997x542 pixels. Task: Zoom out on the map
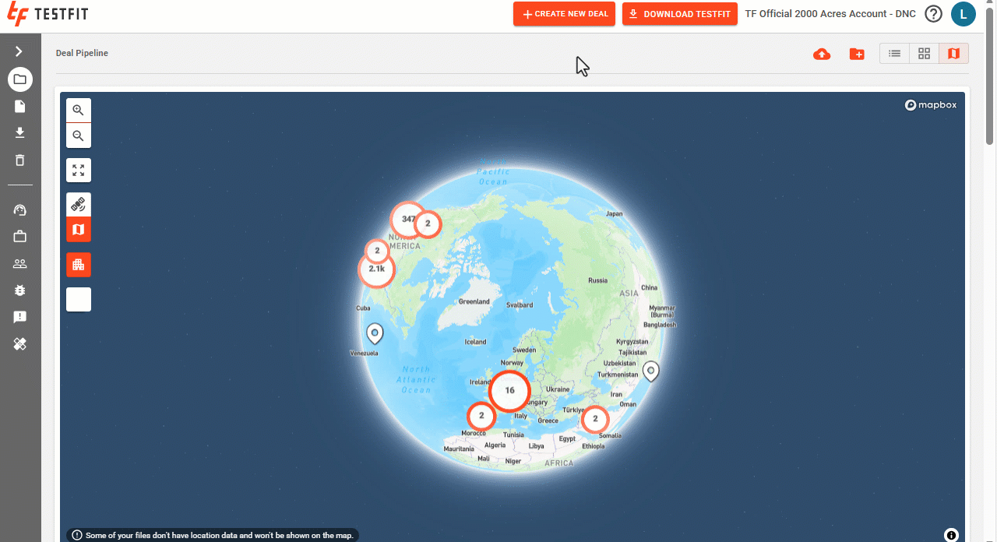click(79, 135)
